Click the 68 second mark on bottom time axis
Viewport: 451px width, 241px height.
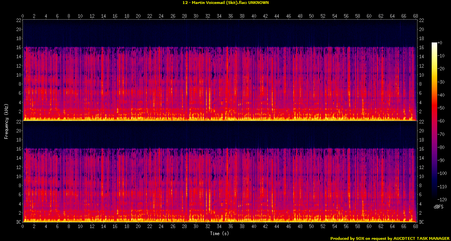click(x=415, y=227)
